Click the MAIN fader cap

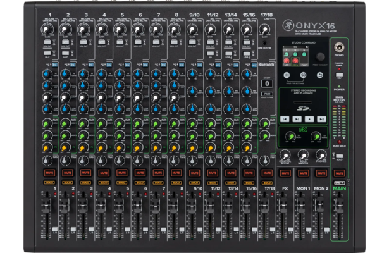point(339,206)
